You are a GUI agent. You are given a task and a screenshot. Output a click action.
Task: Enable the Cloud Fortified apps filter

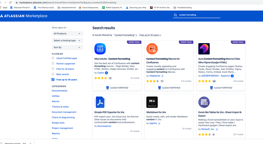pyautogui.click(x=53, y=58)
